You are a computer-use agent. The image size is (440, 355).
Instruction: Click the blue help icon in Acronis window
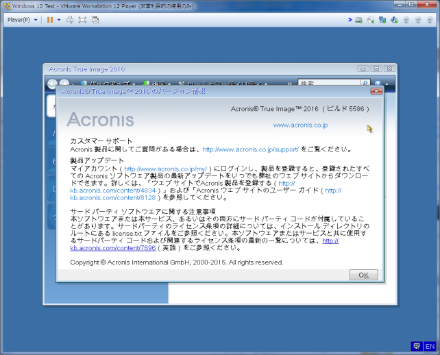coord(378,84)
